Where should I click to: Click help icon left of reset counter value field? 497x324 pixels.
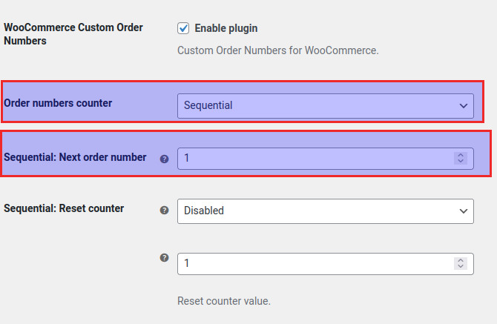pyautogui.click(x=165, y=258)
